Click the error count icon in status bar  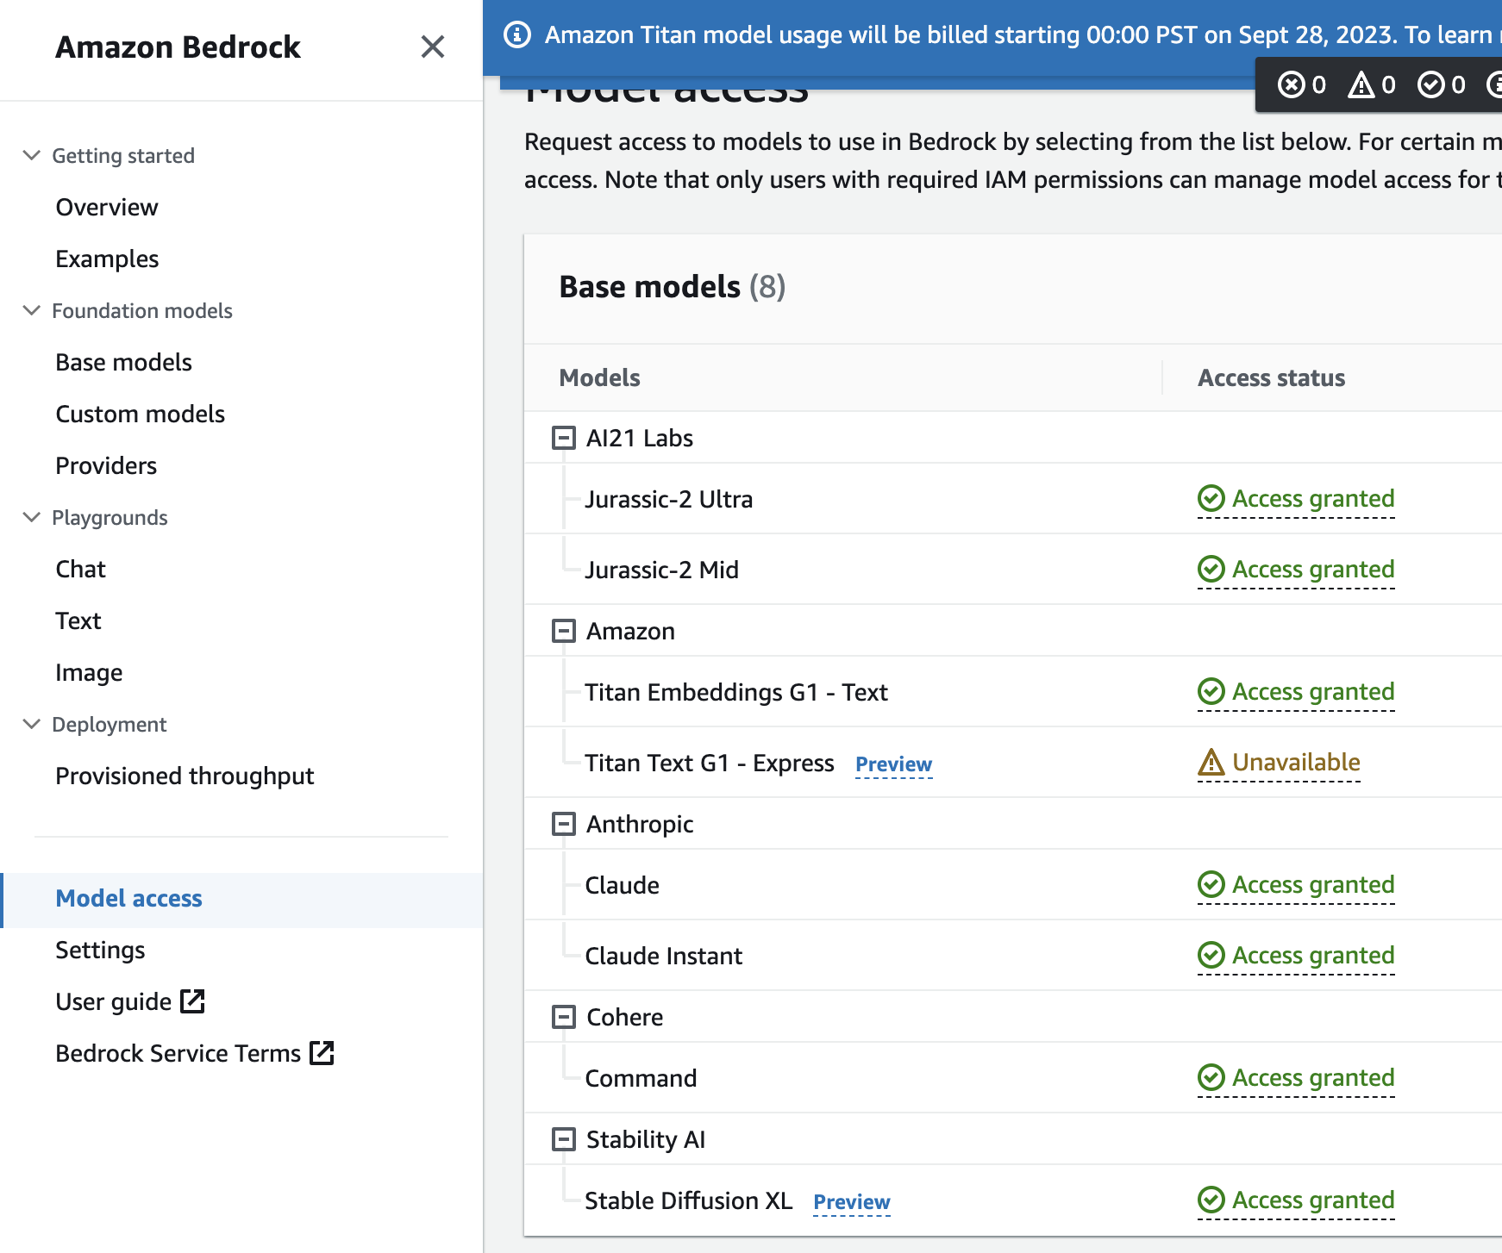point(1291,84)
